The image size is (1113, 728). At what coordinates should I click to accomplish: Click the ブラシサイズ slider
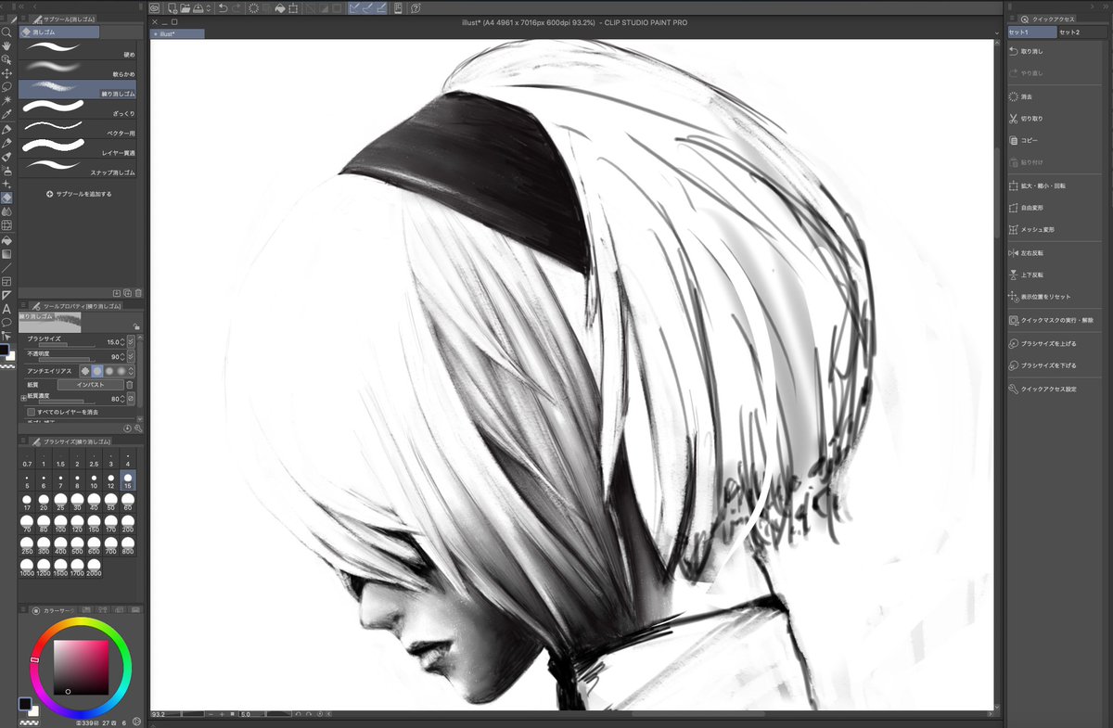pos(66,345)
